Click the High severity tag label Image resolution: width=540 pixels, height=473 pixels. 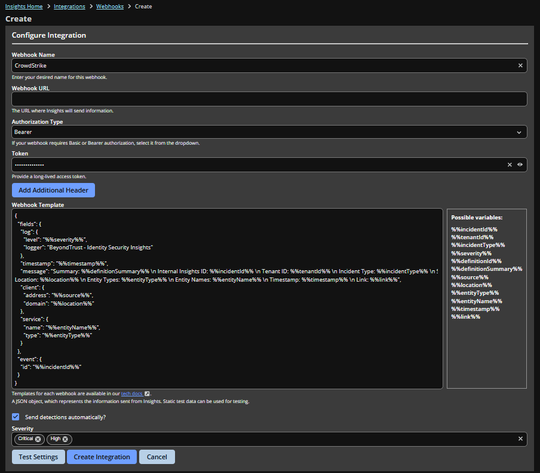pyautogui.click(x=55, y=438)
